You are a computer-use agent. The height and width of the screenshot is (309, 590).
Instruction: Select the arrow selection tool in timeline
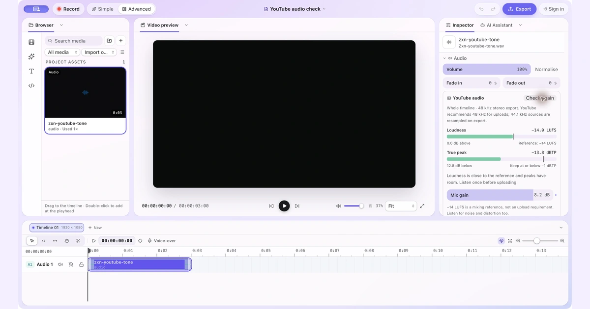[x=32, y=241]
